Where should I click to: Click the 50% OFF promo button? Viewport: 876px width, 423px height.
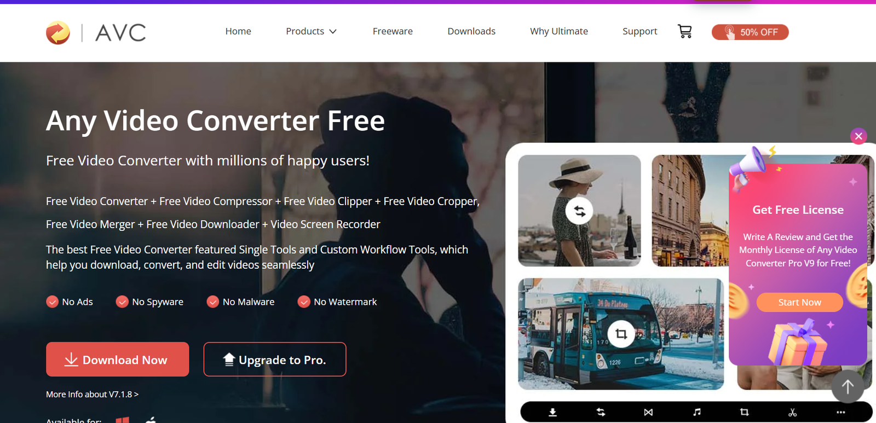pyautogui.click(x=750, y=32)
